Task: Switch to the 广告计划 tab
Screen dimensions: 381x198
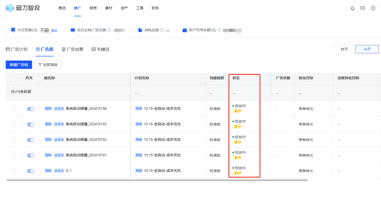Action: [x=17, y=49]
